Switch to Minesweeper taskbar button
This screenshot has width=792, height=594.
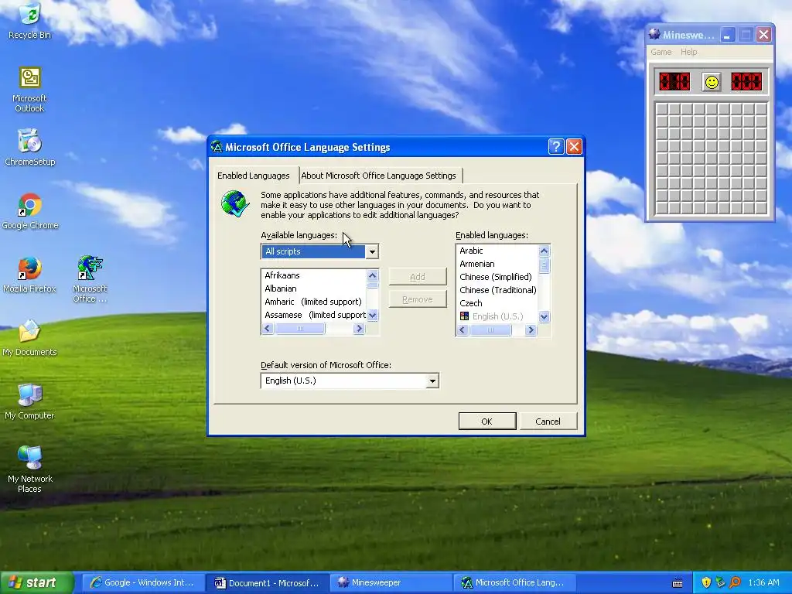tap(391, 582)
